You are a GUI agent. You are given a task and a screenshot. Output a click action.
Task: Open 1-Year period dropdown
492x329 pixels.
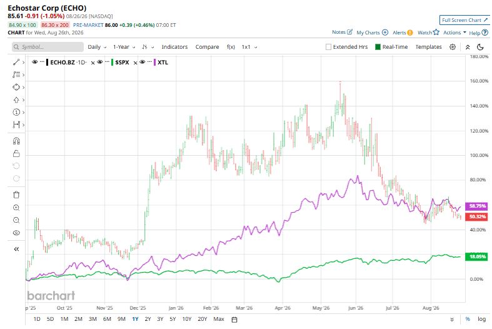coord(124,47)
